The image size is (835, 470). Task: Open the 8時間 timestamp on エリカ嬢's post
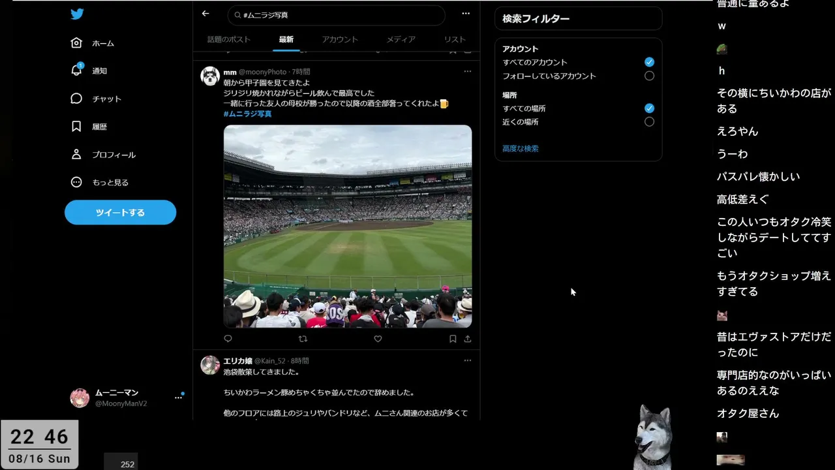[300, 361]
